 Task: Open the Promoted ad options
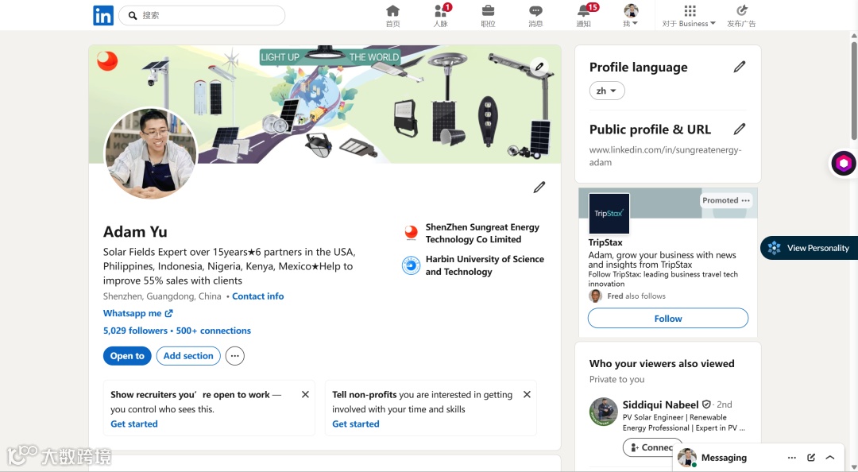(745, 200)
